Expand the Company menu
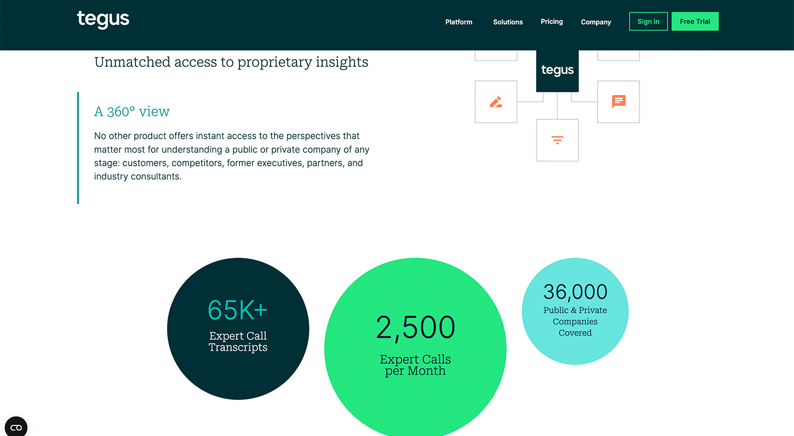The image size is (794, 436). [x=596, y=22]
